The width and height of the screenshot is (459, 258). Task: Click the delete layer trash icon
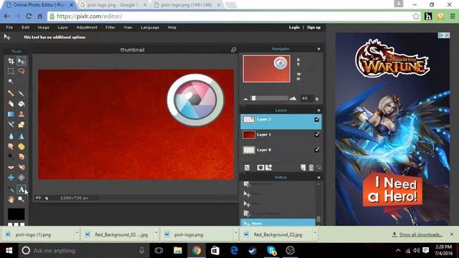coord(311,167)
